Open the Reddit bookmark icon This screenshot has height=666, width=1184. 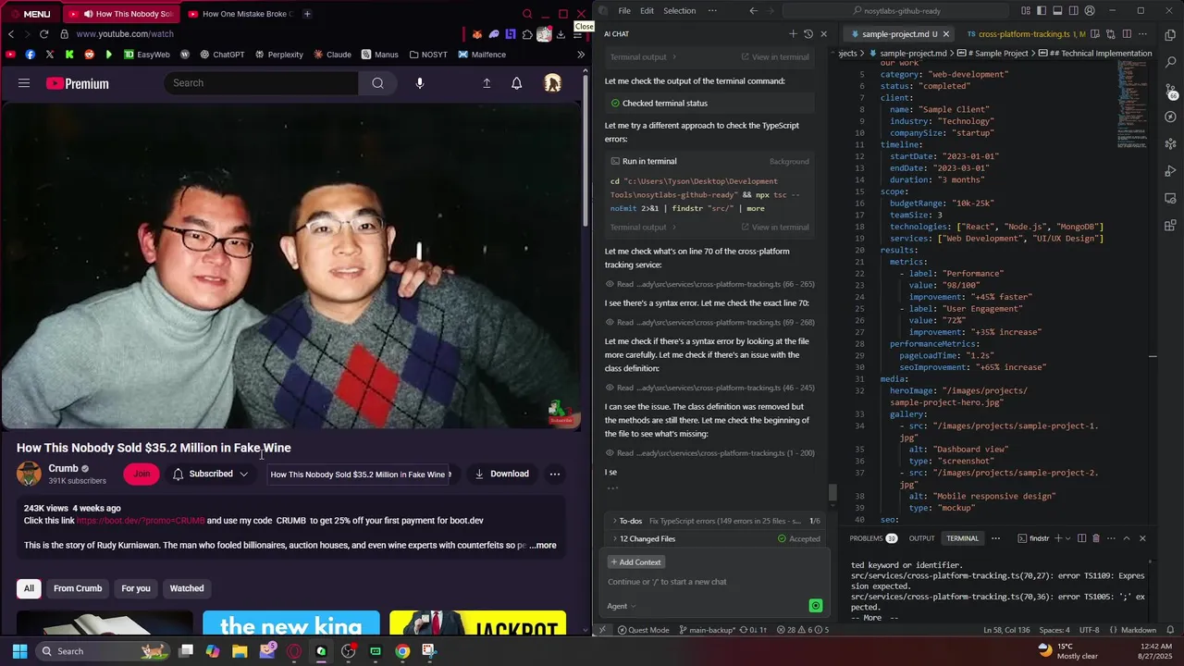89,55
